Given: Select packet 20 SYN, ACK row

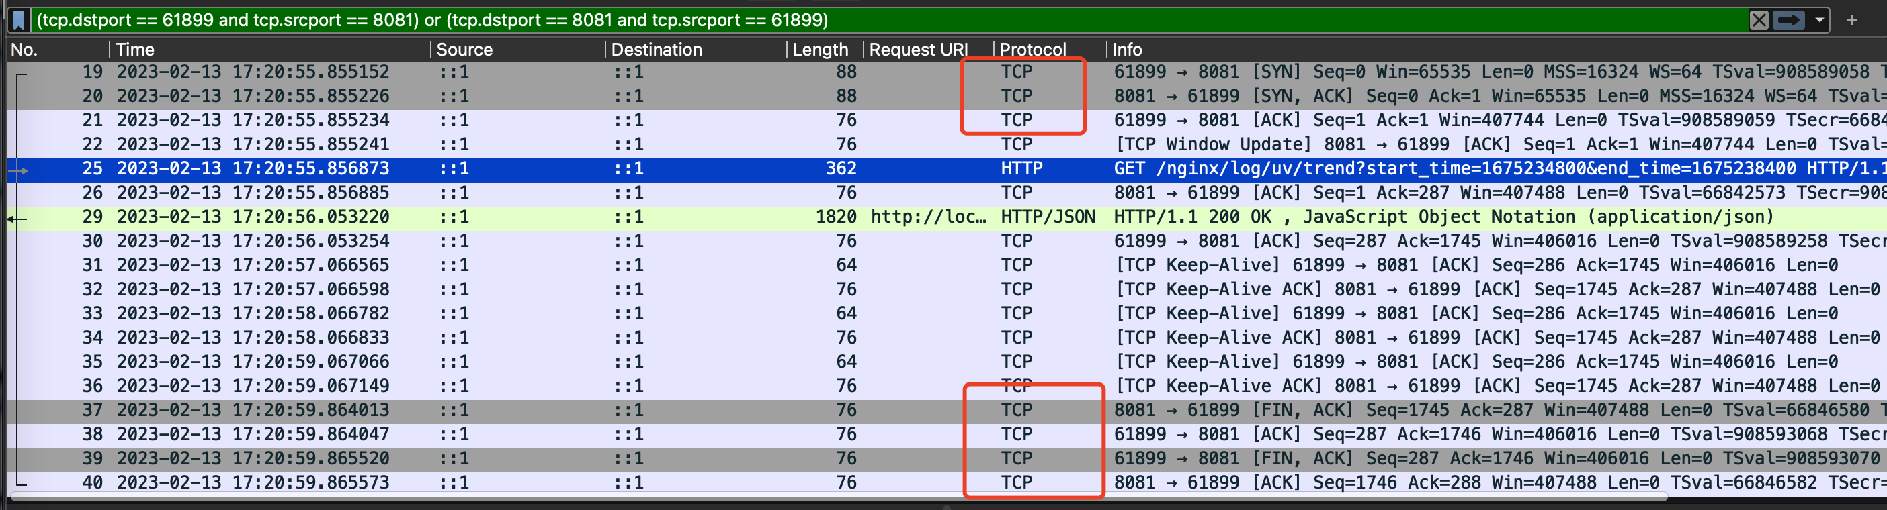Looking at the screenshot, I should click(946, 96).
